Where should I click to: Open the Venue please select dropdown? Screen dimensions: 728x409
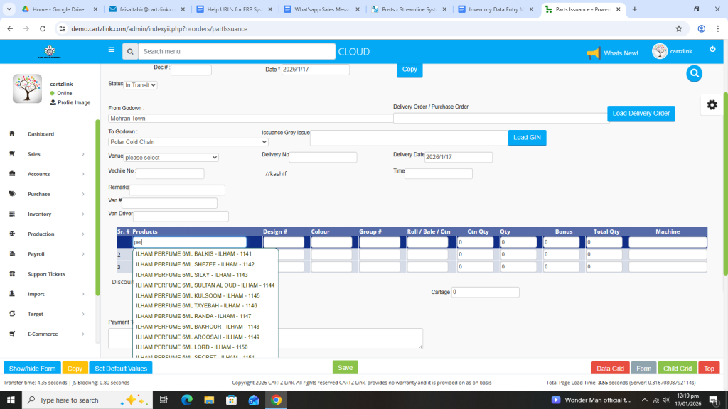pyautogui.click(x=171, y=157)
